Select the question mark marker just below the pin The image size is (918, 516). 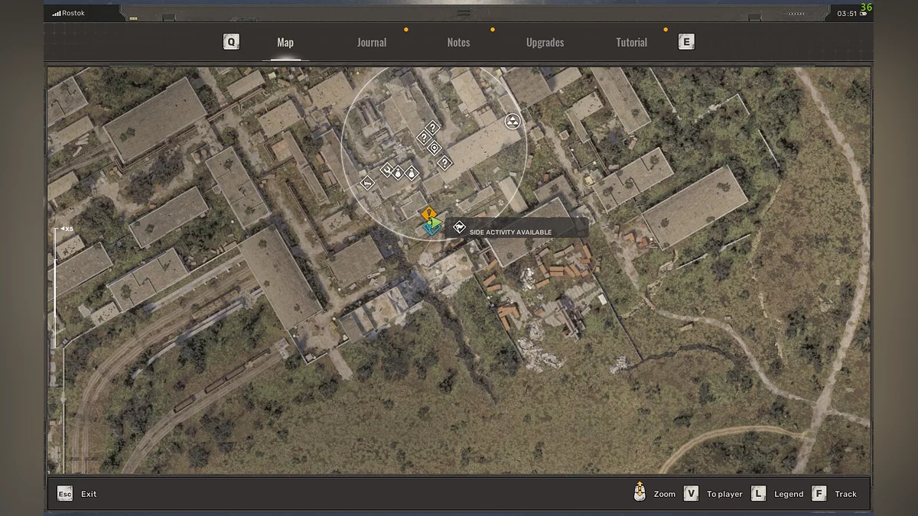click(444, 163)
